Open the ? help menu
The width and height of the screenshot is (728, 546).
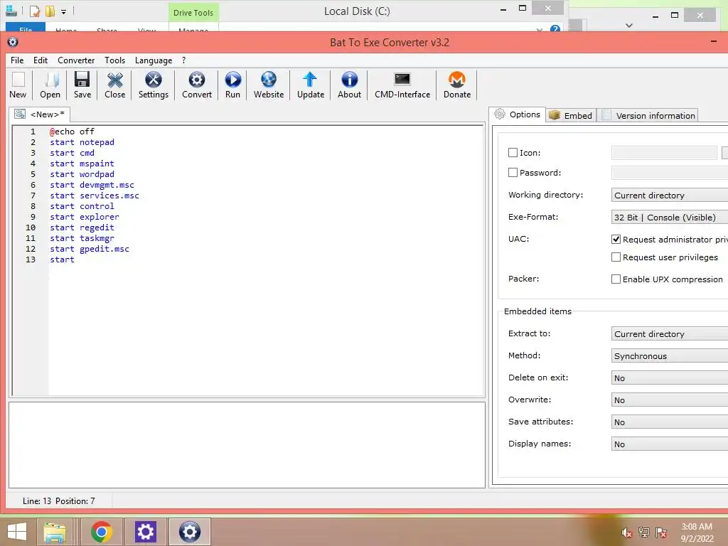(184, 60)
